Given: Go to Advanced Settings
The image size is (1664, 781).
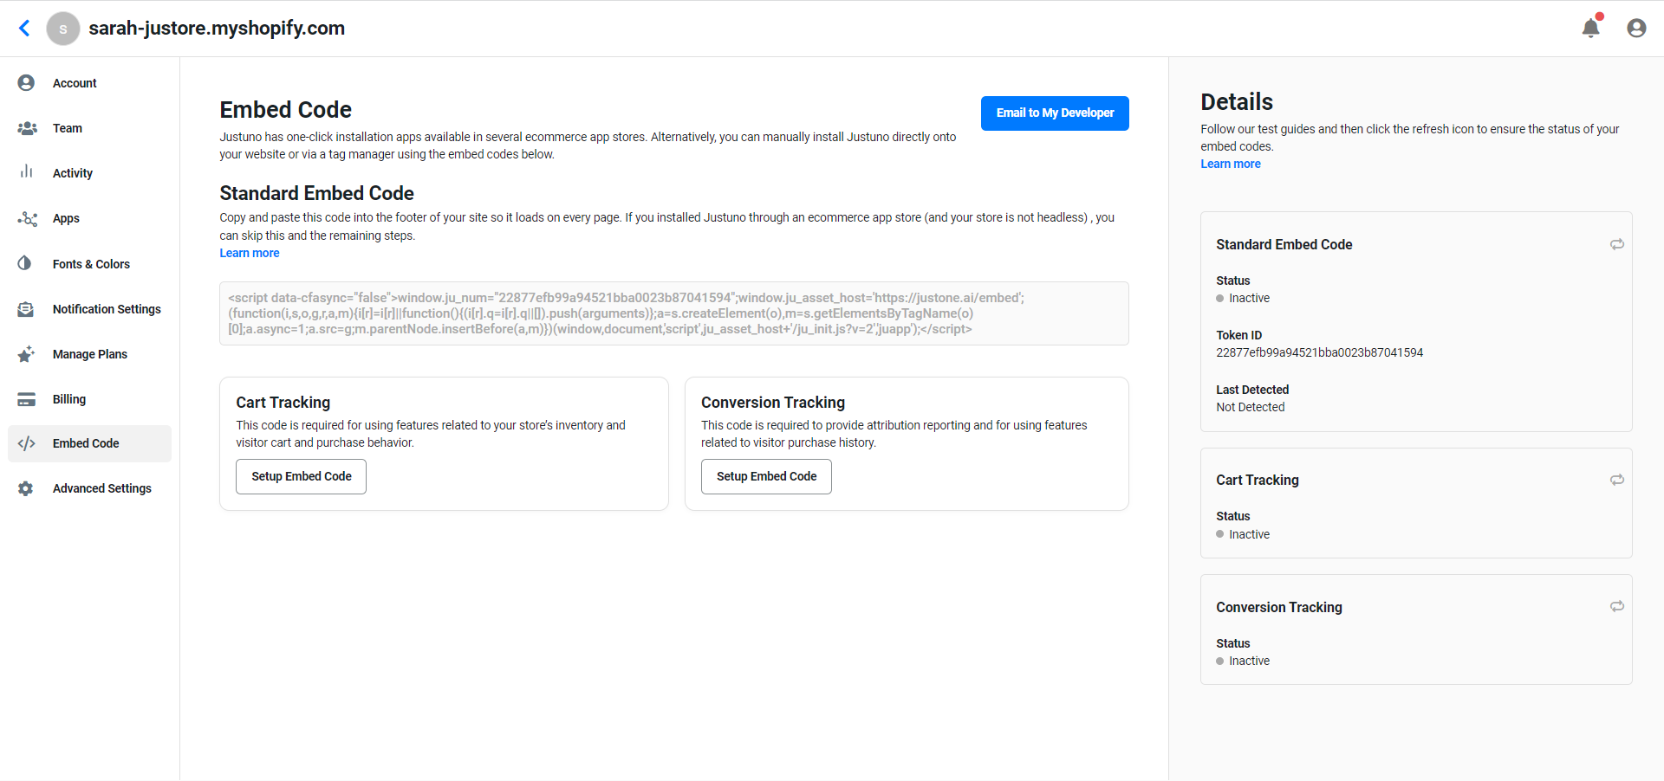Looking at the screenshot, I should pos(101,487).
